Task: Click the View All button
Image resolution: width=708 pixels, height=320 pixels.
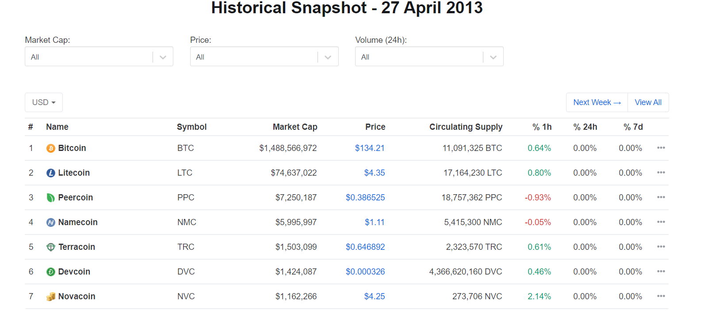Action: tap(648, 102)
